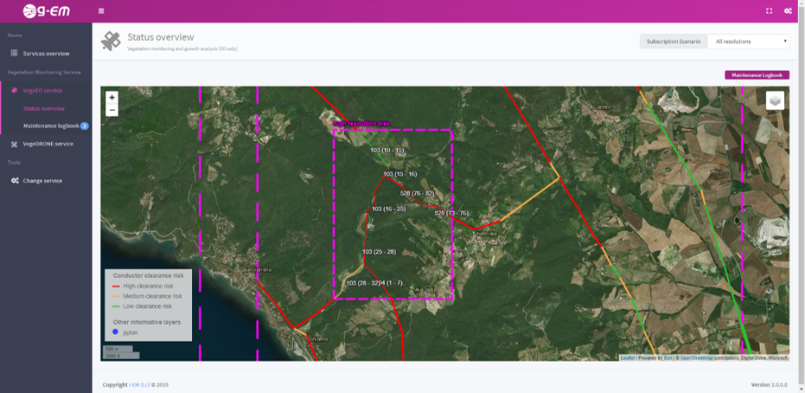Click the g-EM logo
This screenshot has width=805, height=393.
tap(46, 11)
